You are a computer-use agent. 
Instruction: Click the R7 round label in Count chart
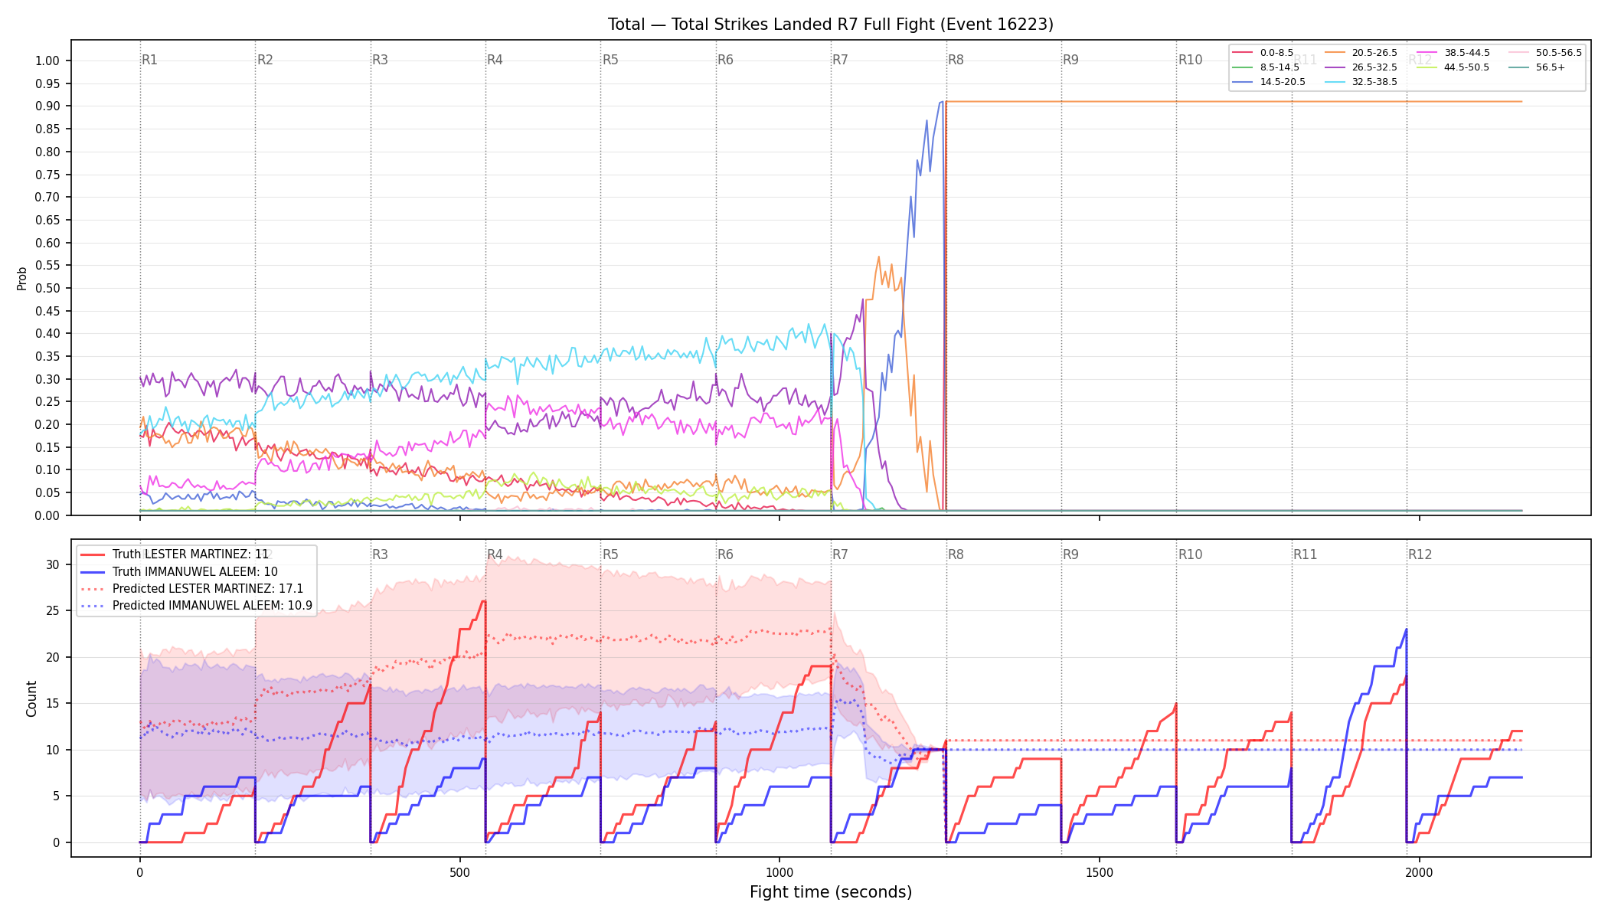click(840, 554)
